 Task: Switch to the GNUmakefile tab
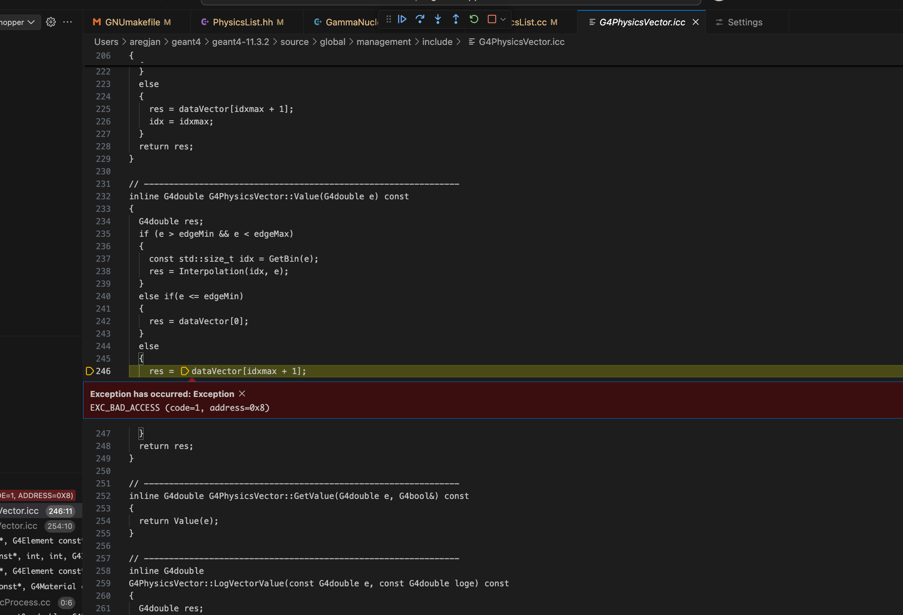click(132, 22)
